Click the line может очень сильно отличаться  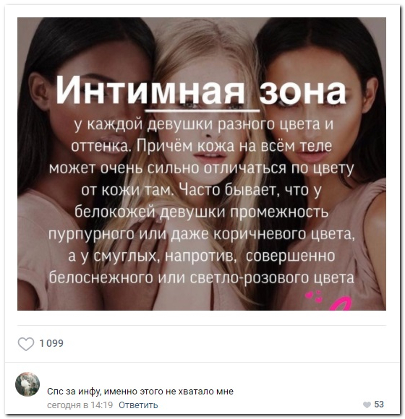click(202, 168)
